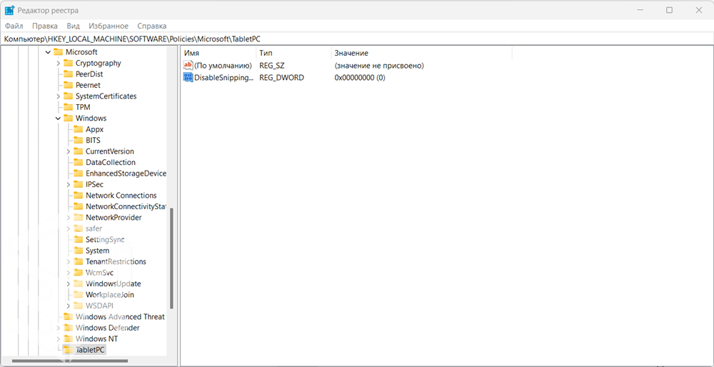Maximize the Registry Editor window
The width and height of the screenshot is (714, 367).
[669, 10]
